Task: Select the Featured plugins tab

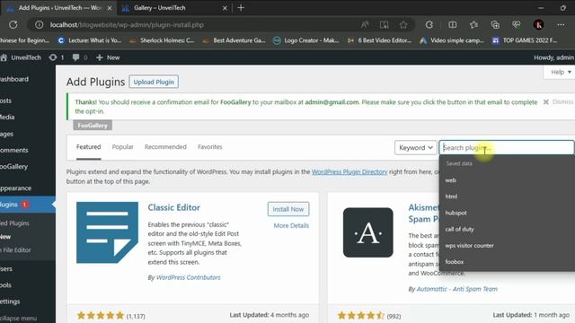Action: pos(88,147)
